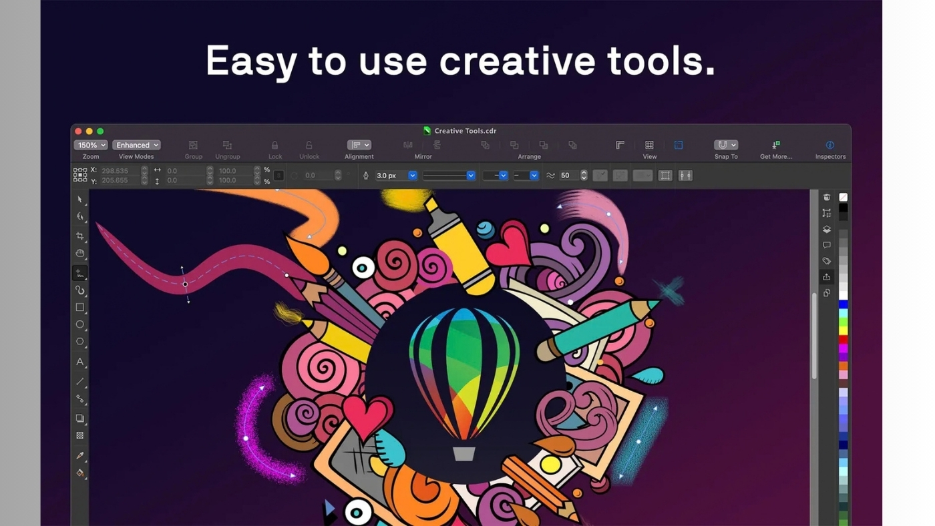Pick the yellow swatch in palette

(x=844, y=330)
